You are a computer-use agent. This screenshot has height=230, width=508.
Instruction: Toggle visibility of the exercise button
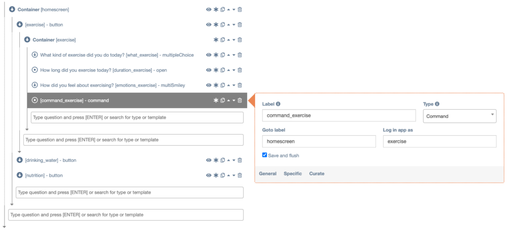[x=209, y=24]
